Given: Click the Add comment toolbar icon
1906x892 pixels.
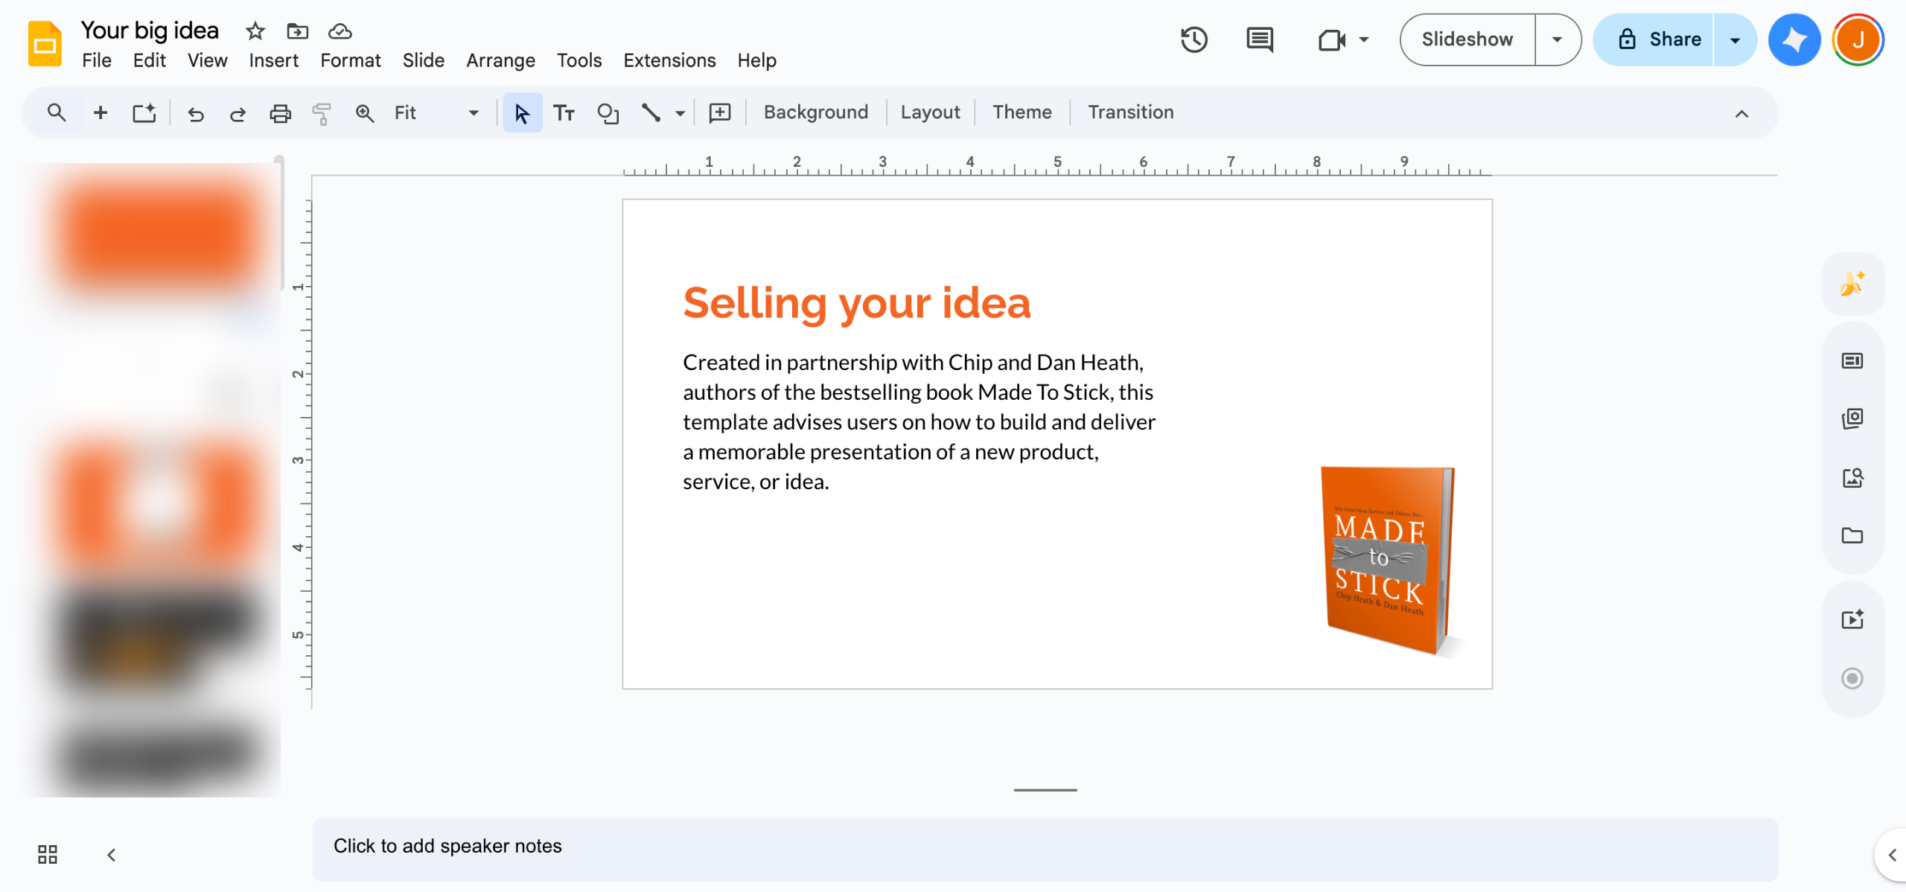Looking at the screenshot, I should 719,113.
